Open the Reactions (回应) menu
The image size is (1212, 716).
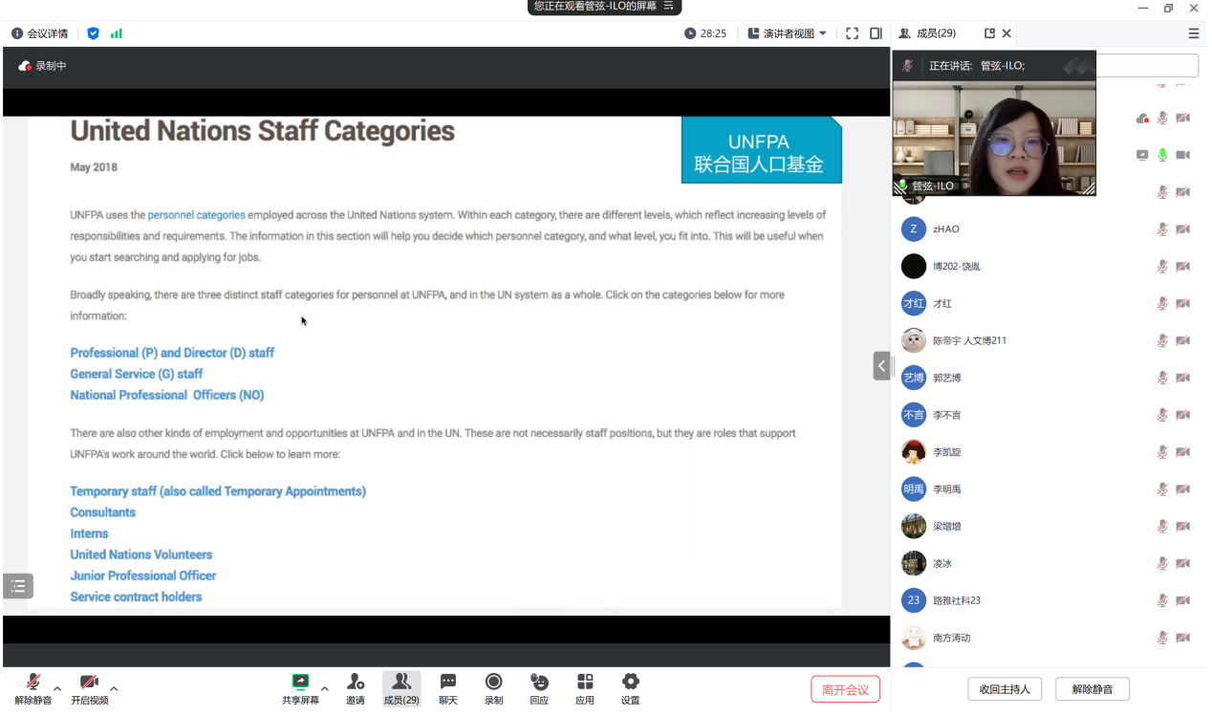pos(539,687)
